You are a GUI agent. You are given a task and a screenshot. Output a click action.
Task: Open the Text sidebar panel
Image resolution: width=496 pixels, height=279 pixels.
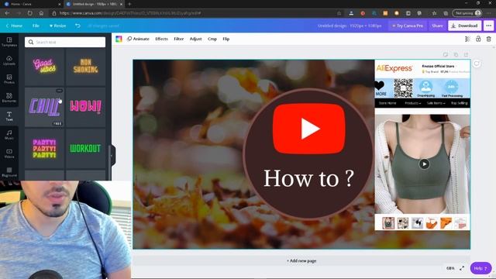coord(9,116)
